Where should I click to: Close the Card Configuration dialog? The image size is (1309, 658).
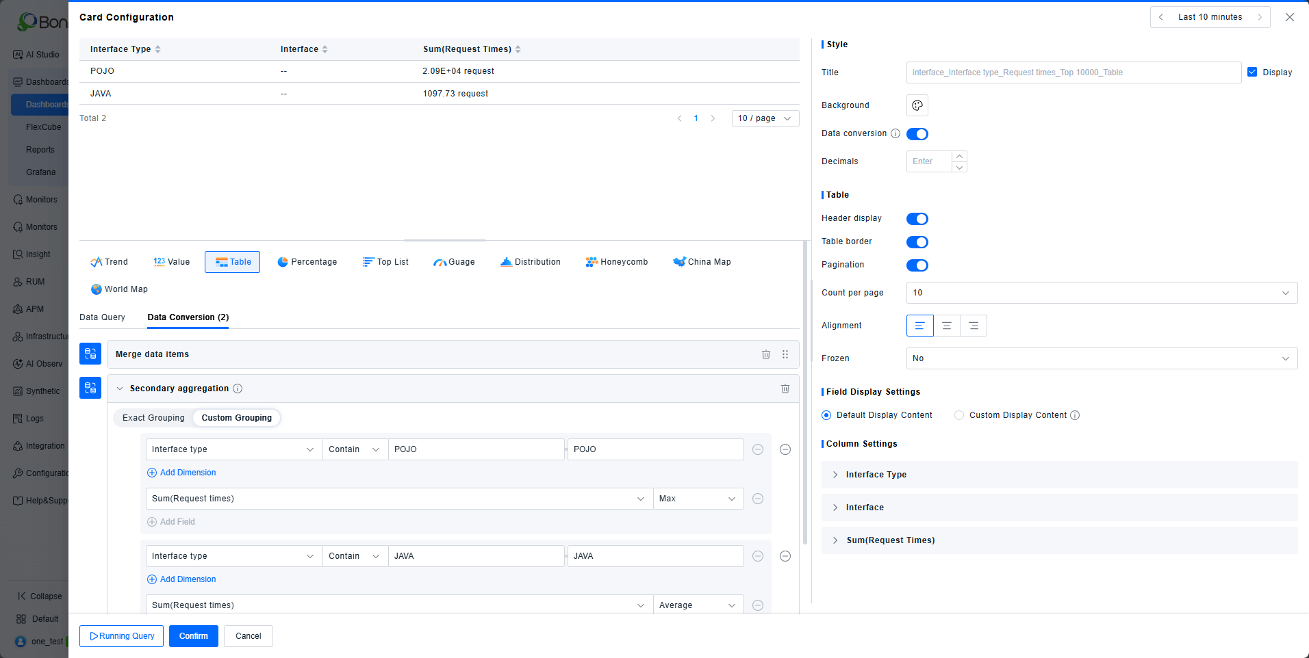click(1290, 17)
